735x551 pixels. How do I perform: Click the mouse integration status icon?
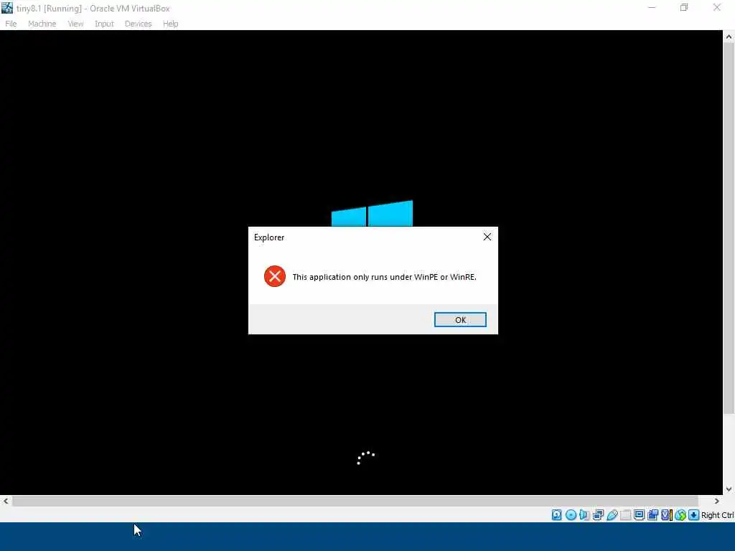click(680, 515)
